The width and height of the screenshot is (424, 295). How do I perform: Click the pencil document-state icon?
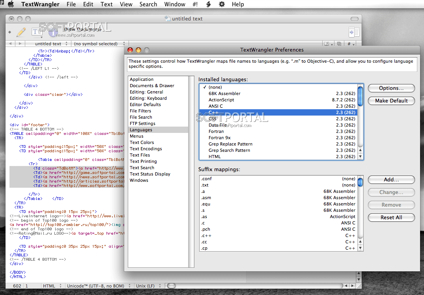pos(21,32)
